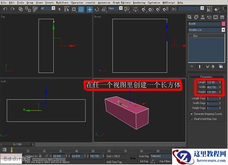
Task: Click the Unlink Selection icon
Action: point(28,9)
